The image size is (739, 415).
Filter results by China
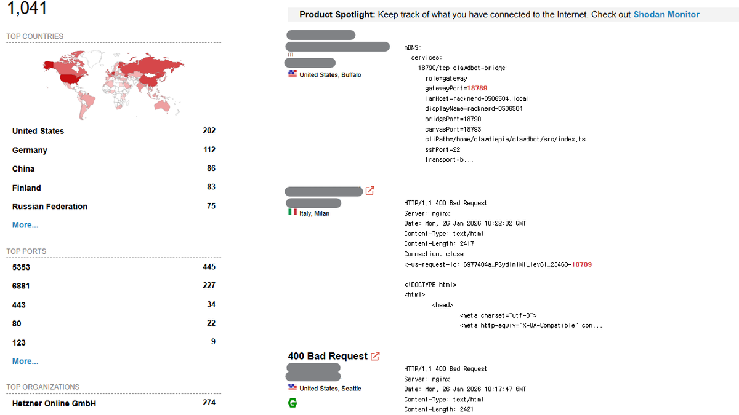tap(23, 168)
